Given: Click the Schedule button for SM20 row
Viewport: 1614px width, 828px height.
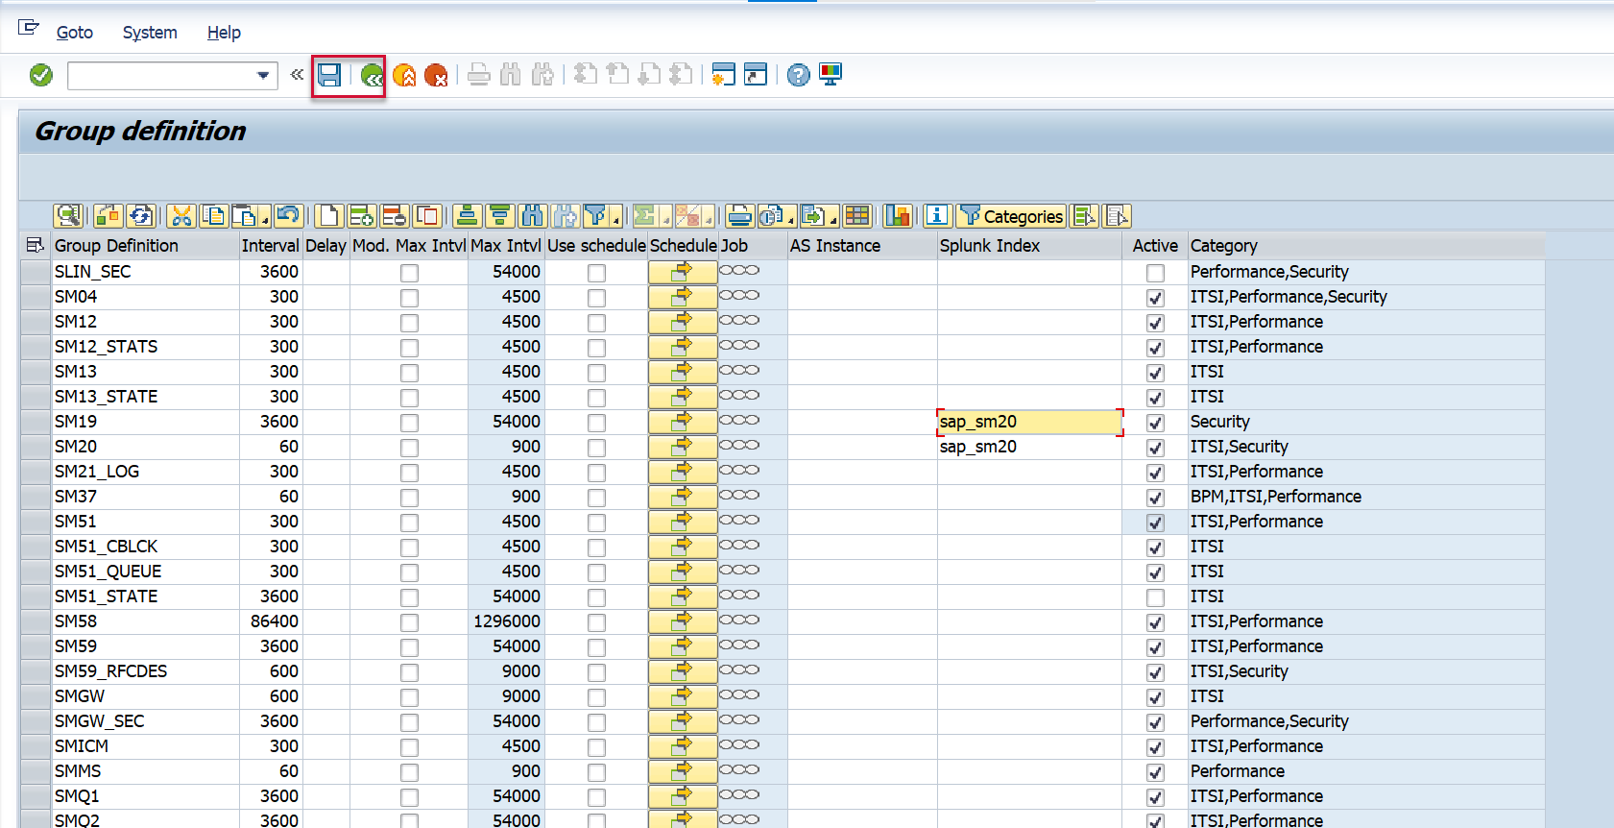Looking at the screenshot, I should pos(682,447).
